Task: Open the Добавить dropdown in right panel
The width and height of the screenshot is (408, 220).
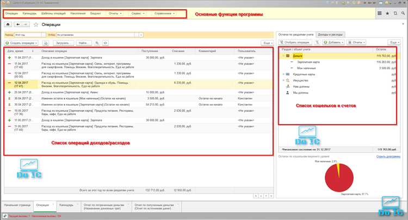Action: (333, 42)
